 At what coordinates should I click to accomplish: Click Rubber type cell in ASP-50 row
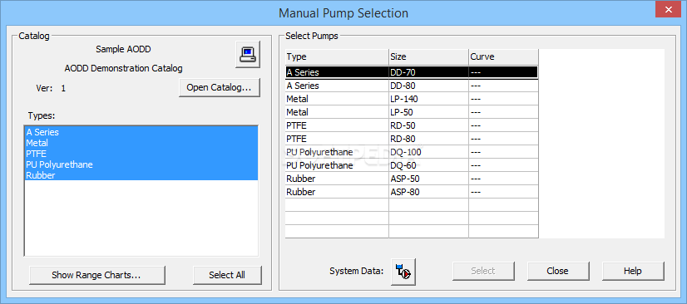(x=337, y=179)
